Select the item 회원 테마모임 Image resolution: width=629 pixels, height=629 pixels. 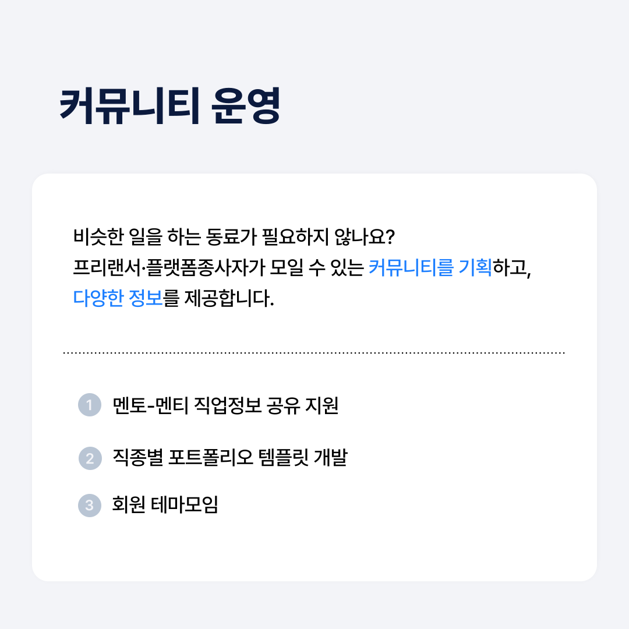165,504
